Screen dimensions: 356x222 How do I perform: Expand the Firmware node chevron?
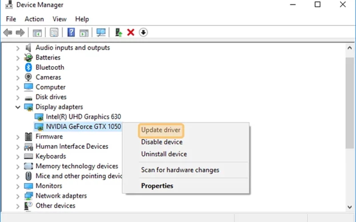(x=18, y=137)
